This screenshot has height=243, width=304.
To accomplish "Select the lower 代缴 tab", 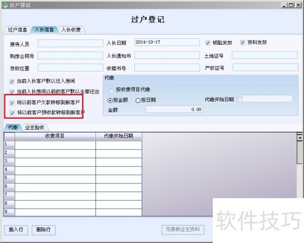I will 13,127.
